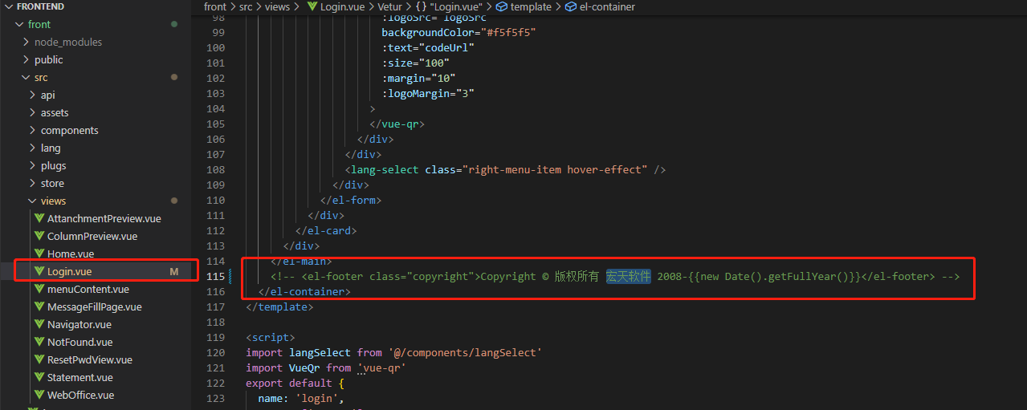Click the braces icon in breadcrumb
Image resolution: width=1027 pixels, height=410 pixels.
click(421, 6)
